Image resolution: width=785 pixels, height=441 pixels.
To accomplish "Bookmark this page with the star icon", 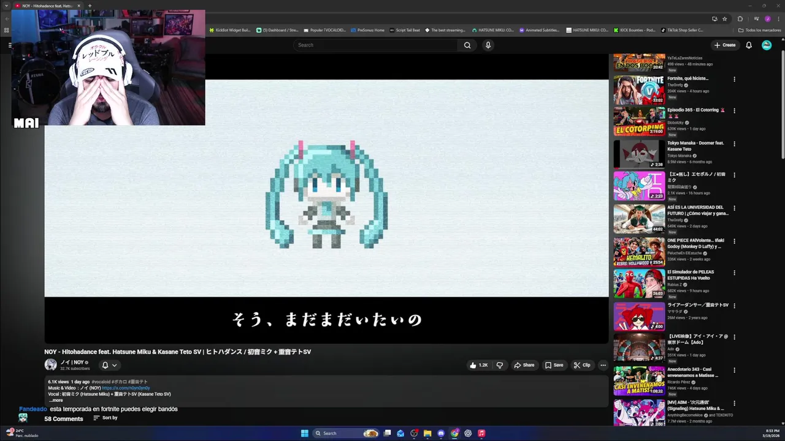I will pos(725,19).
